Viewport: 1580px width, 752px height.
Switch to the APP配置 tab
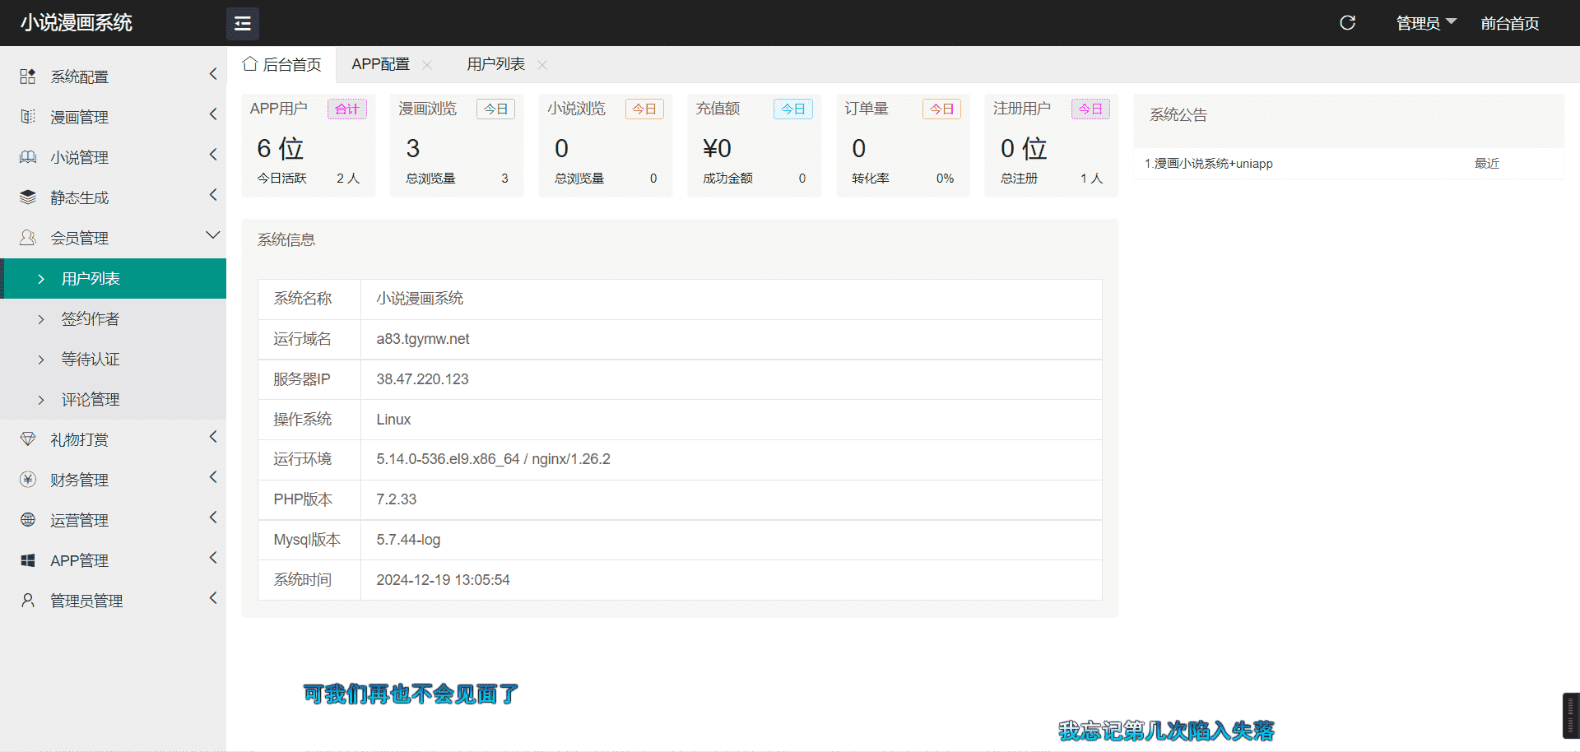pos(380,64)
